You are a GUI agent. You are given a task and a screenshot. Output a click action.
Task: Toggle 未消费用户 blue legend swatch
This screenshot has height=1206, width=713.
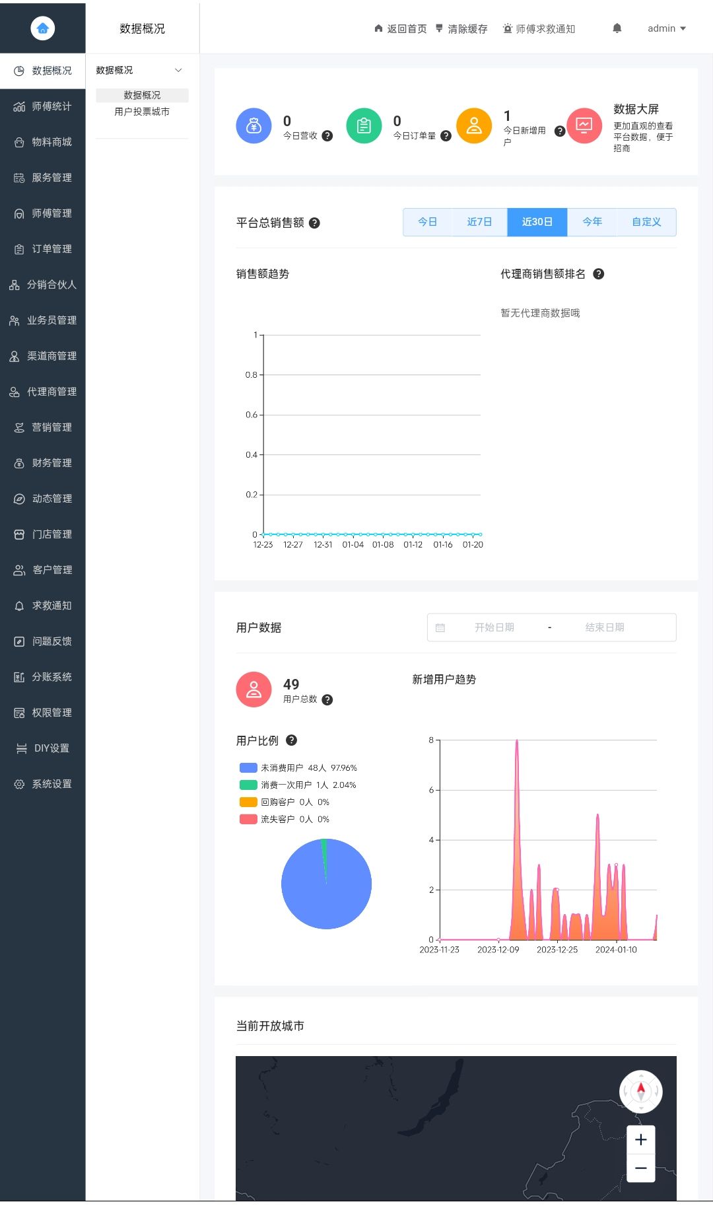248,767
